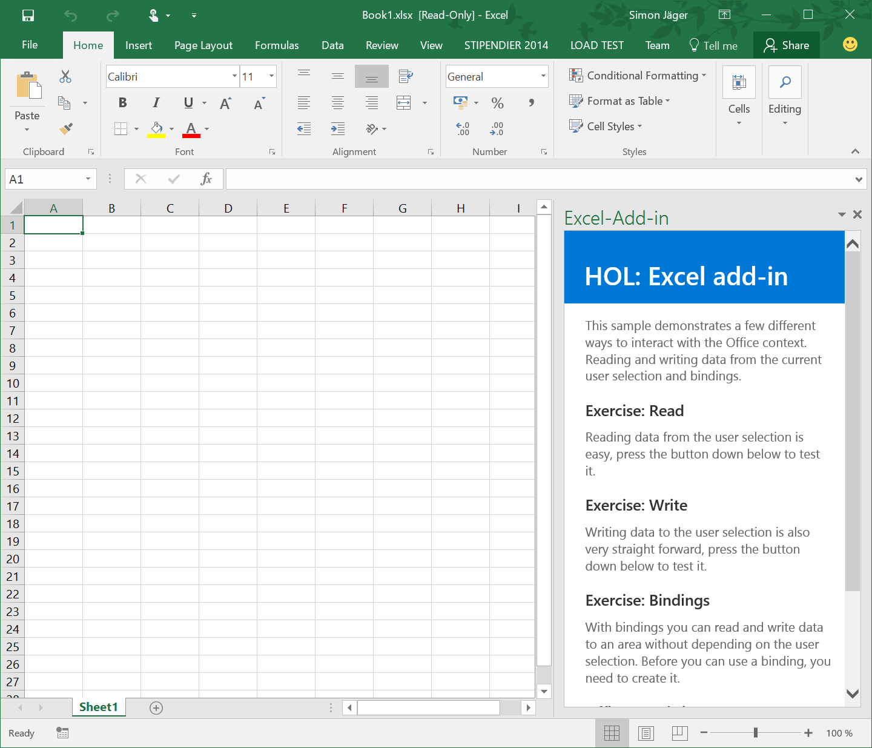Open the Cells group button
This screenshot has height=748, width=872.
pos(739,96)
